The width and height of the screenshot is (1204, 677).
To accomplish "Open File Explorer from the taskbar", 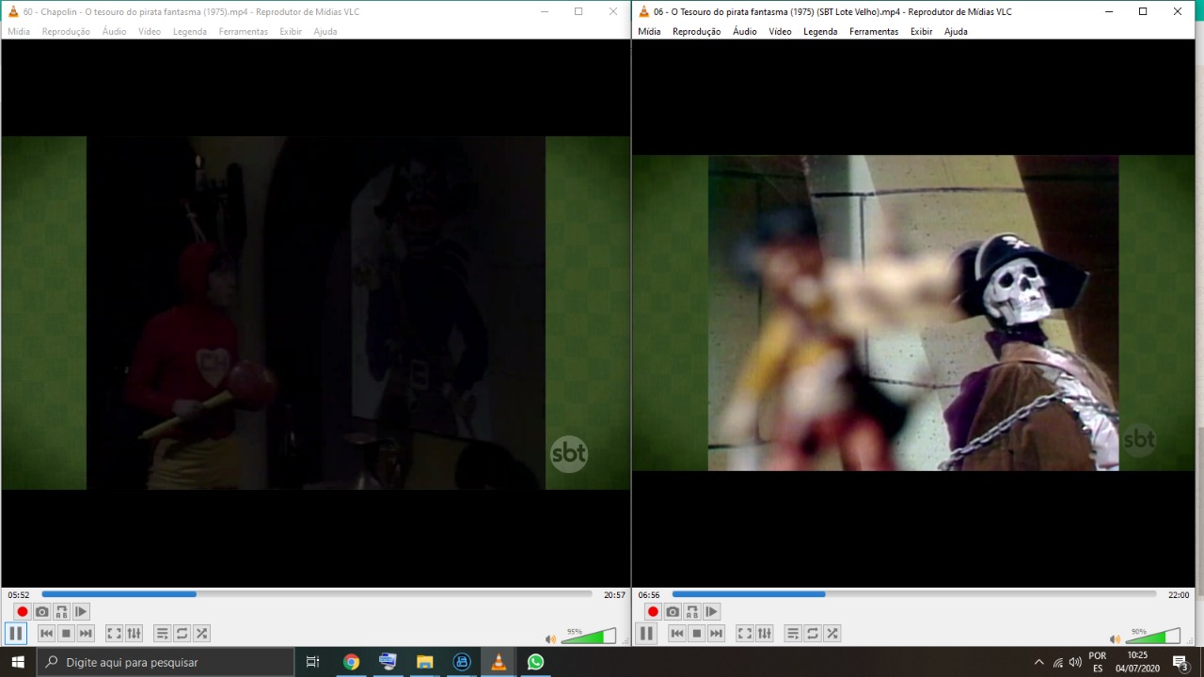I will point(424,662).
